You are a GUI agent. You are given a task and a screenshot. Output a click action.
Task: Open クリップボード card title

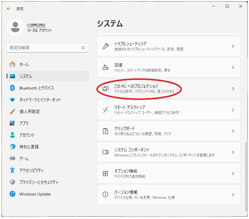pos(125,129)
